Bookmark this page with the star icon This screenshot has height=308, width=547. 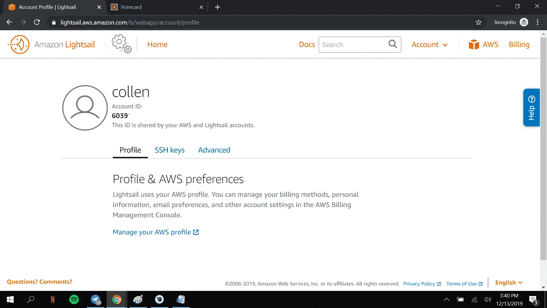pos(479,22)
